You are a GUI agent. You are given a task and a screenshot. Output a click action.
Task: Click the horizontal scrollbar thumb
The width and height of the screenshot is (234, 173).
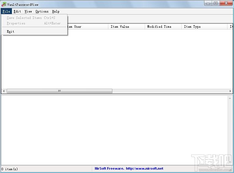click(x=60, y=91)
